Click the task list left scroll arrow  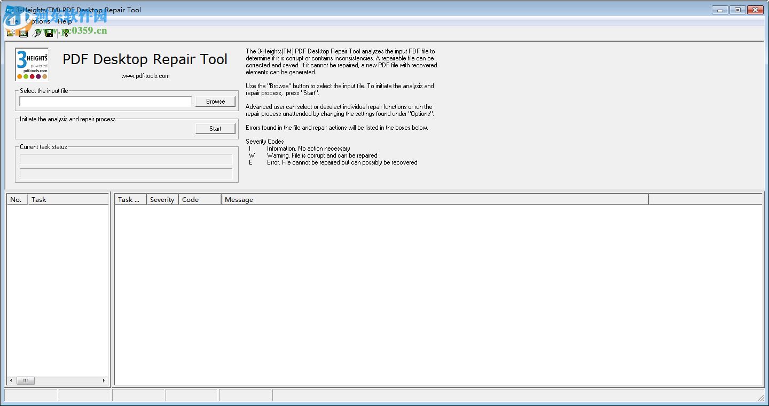click(11, 380)
